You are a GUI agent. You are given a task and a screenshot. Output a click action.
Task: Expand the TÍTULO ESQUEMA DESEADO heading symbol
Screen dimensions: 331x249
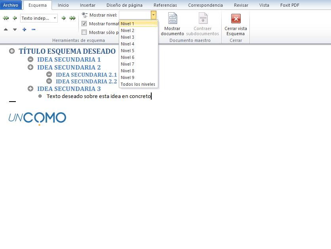12,51
